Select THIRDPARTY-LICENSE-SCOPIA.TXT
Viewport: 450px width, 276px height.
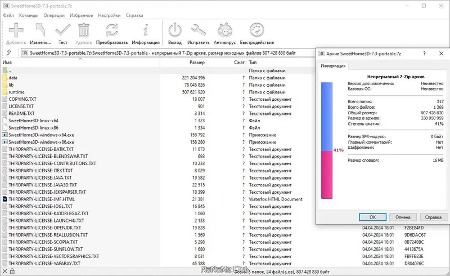[x=43, y=242]
